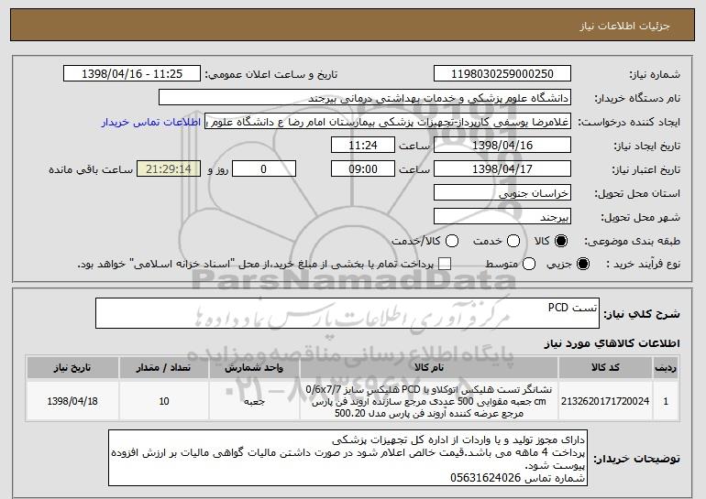Click the شماره نیاز label
Image resolution: width=706 pixels, height=499 pixels.
point(655,75)
